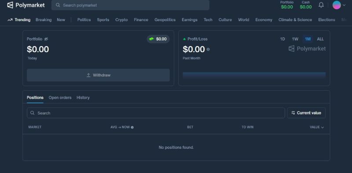
Task: Click the TO WIN column header
Action: coord(247,127)
